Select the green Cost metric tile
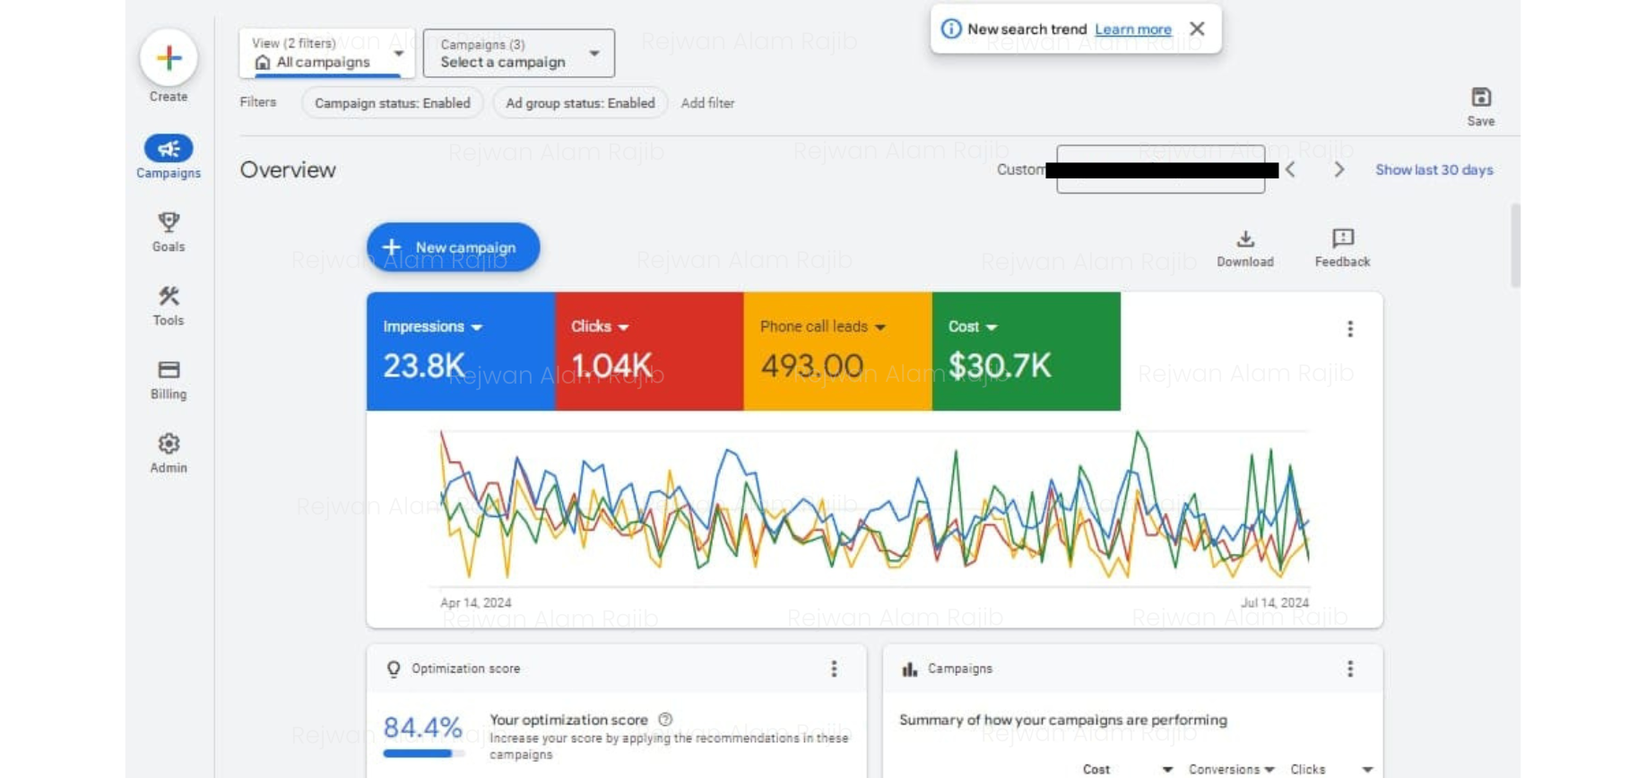This screenshot has width=1646, height=778. (x=1026, y=351)
